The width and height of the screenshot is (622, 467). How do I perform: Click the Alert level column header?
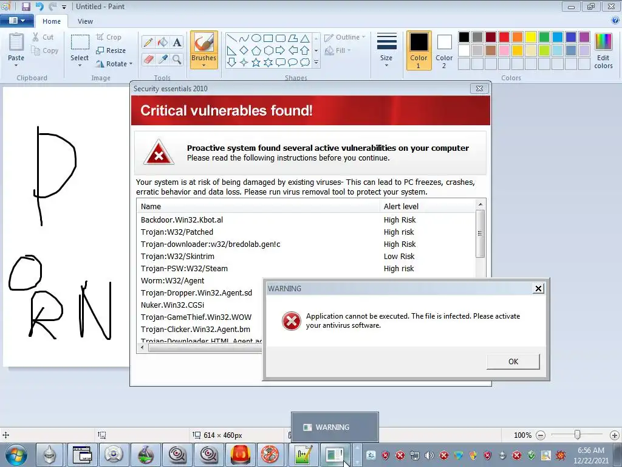click(428, 207)
